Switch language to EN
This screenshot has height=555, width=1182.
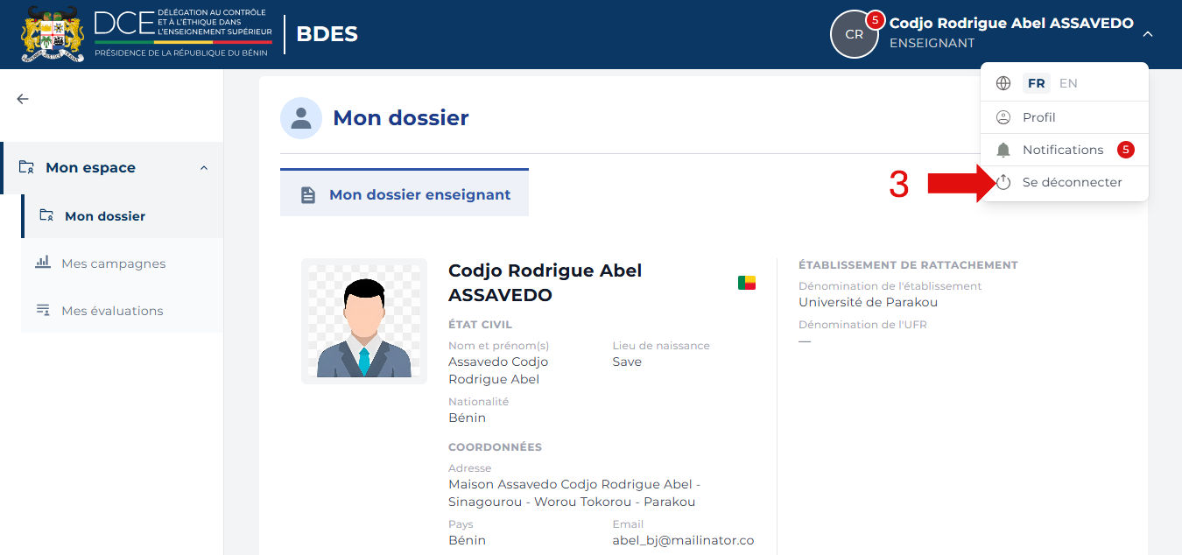(1068, 83)
